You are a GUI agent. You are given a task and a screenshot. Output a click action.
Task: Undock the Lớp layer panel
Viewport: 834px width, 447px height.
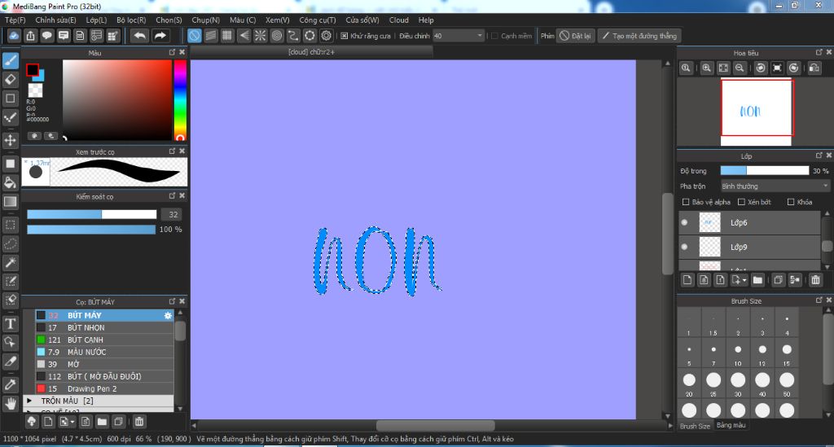819,156
